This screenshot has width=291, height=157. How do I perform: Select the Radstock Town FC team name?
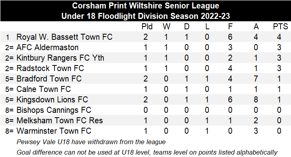coord(50,68)
